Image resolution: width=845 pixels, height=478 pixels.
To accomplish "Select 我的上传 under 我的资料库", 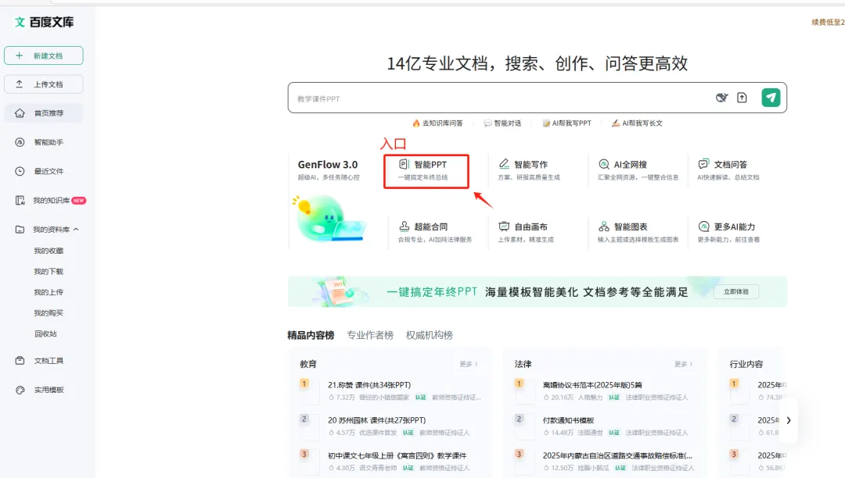I will coord(49,292).
